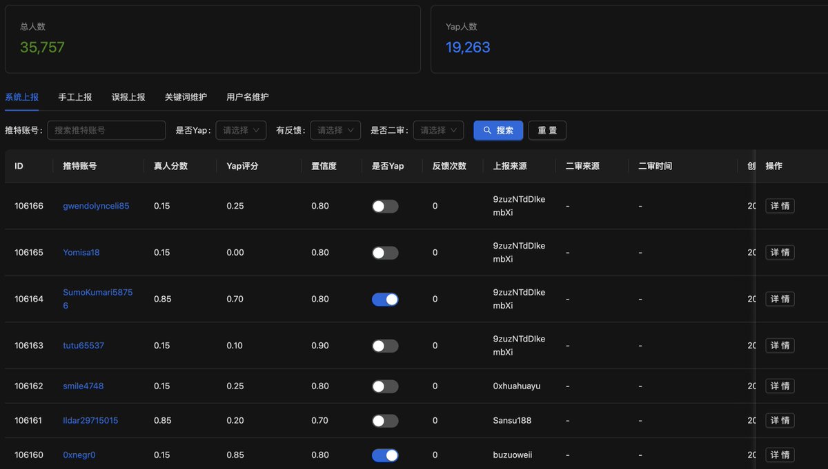Click the blue 搜索 search button
The image size is (828, 469).
click(498, 130)
